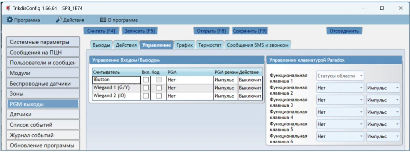Click the Отсоединить button
This screenshot has height=152, width=410.
[x=344, y=31]
